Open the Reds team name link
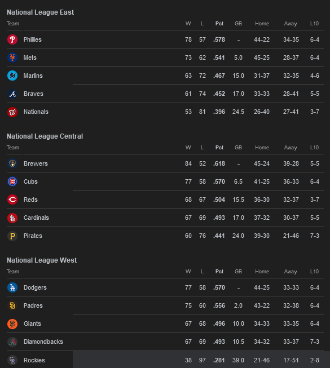The height and width of the screenshot is (368, 330). (x=30, y=199)
